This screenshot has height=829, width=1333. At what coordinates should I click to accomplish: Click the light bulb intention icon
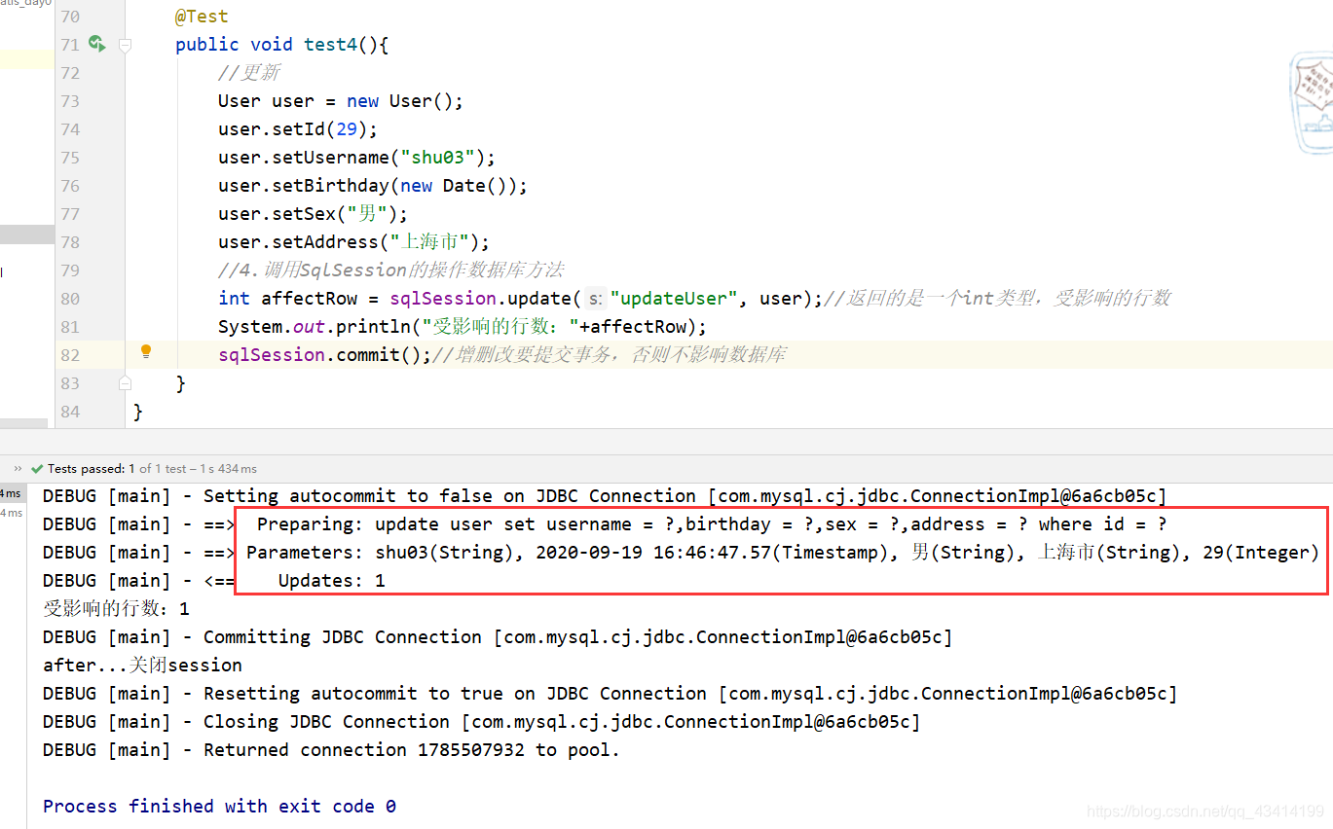coord(146,352)
